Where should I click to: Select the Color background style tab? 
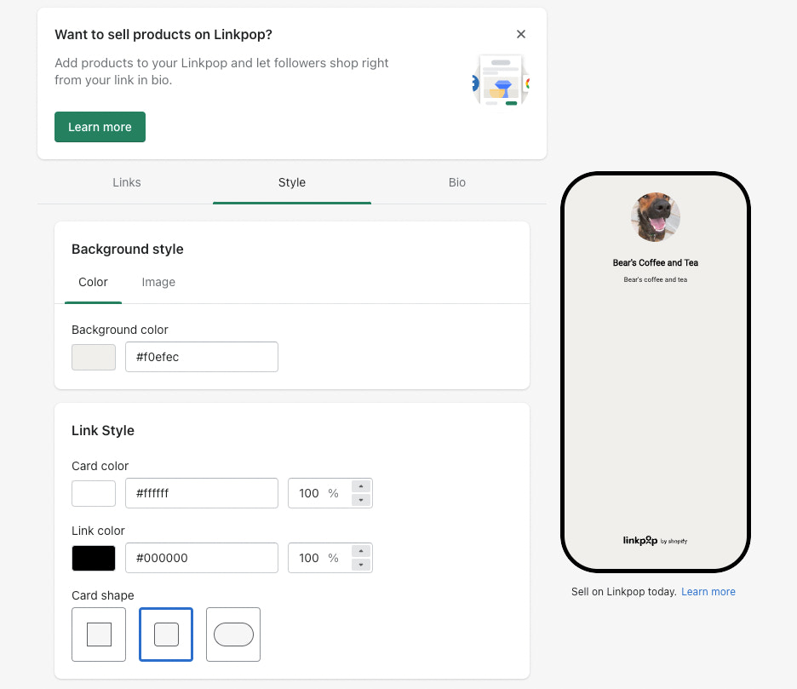(93, 282)
